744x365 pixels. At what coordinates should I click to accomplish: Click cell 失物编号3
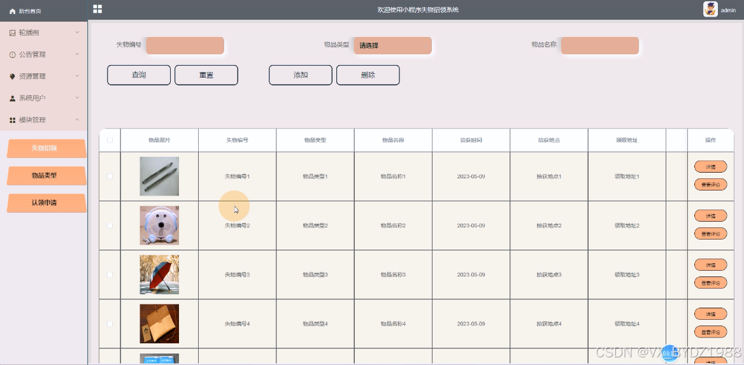pos(237,275)
